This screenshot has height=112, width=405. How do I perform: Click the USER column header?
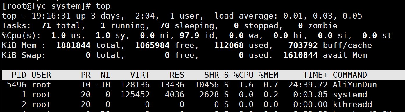[x=41, y=75]
